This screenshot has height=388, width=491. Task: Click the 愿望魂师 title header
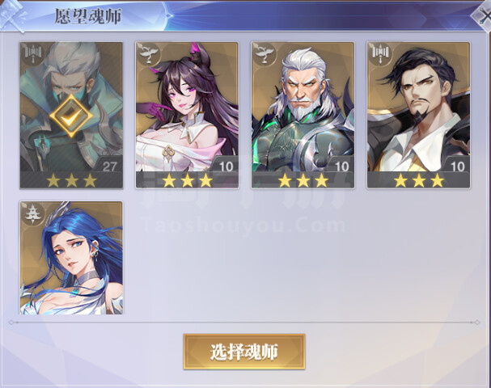coord(87,16)
